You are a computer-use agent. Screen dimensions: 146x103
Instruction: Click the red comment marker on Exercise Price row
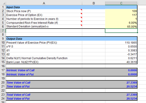click(81, 14)
